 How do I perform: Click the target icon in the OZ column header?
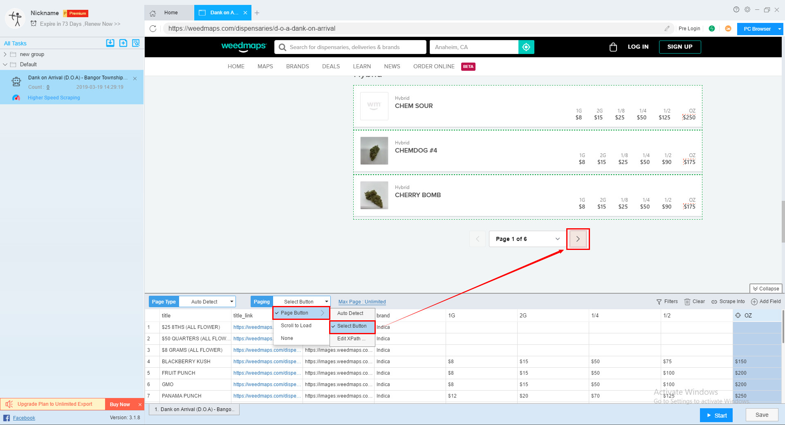(x=738, y=315)
